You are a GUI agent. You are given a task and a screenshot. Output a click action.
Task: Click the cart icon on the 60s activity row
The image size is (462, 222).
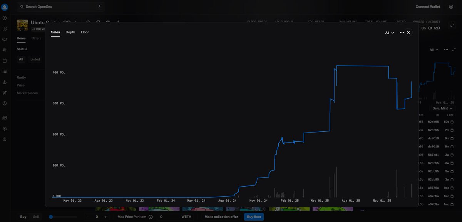tap(452, 122)
